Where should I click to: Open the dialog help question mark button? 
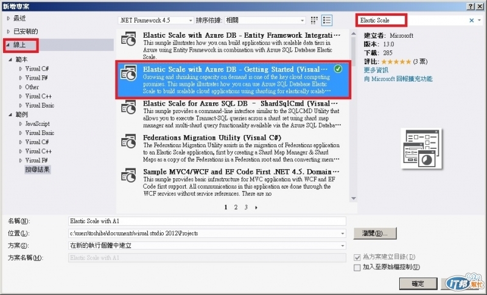tap(471, 6)
